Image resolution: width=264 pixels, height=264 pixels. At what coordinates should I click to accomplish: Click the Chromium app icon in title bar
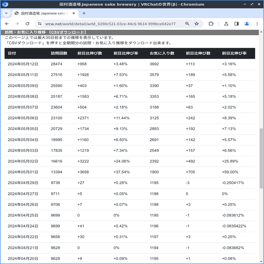click(x=5, y=4)
